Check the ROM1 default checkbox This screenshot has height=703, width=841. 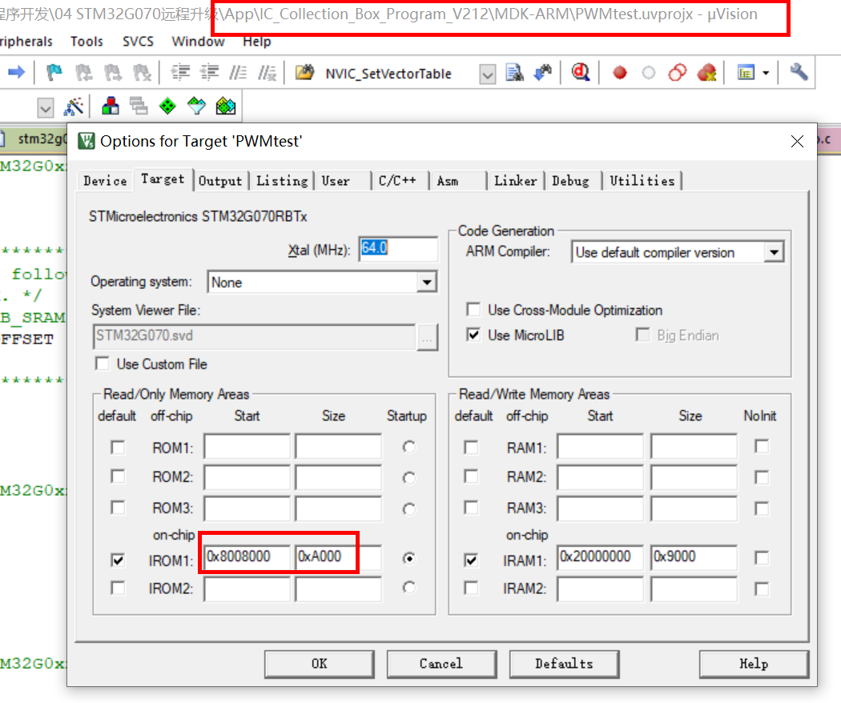point(118,448)
